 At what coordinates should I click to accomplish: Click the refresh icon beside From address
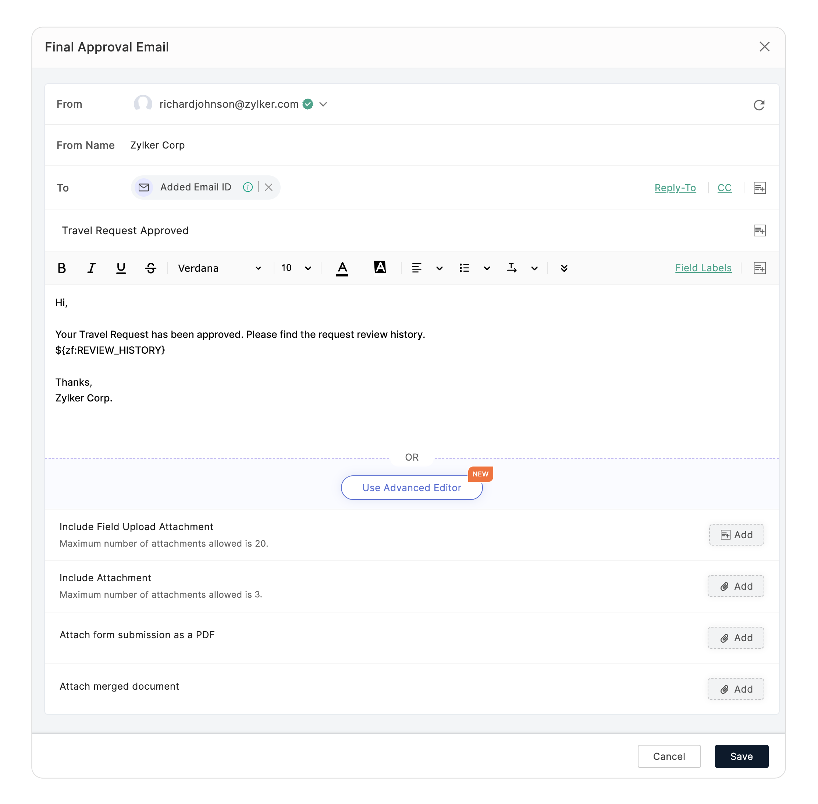click(x=759, y=105)
